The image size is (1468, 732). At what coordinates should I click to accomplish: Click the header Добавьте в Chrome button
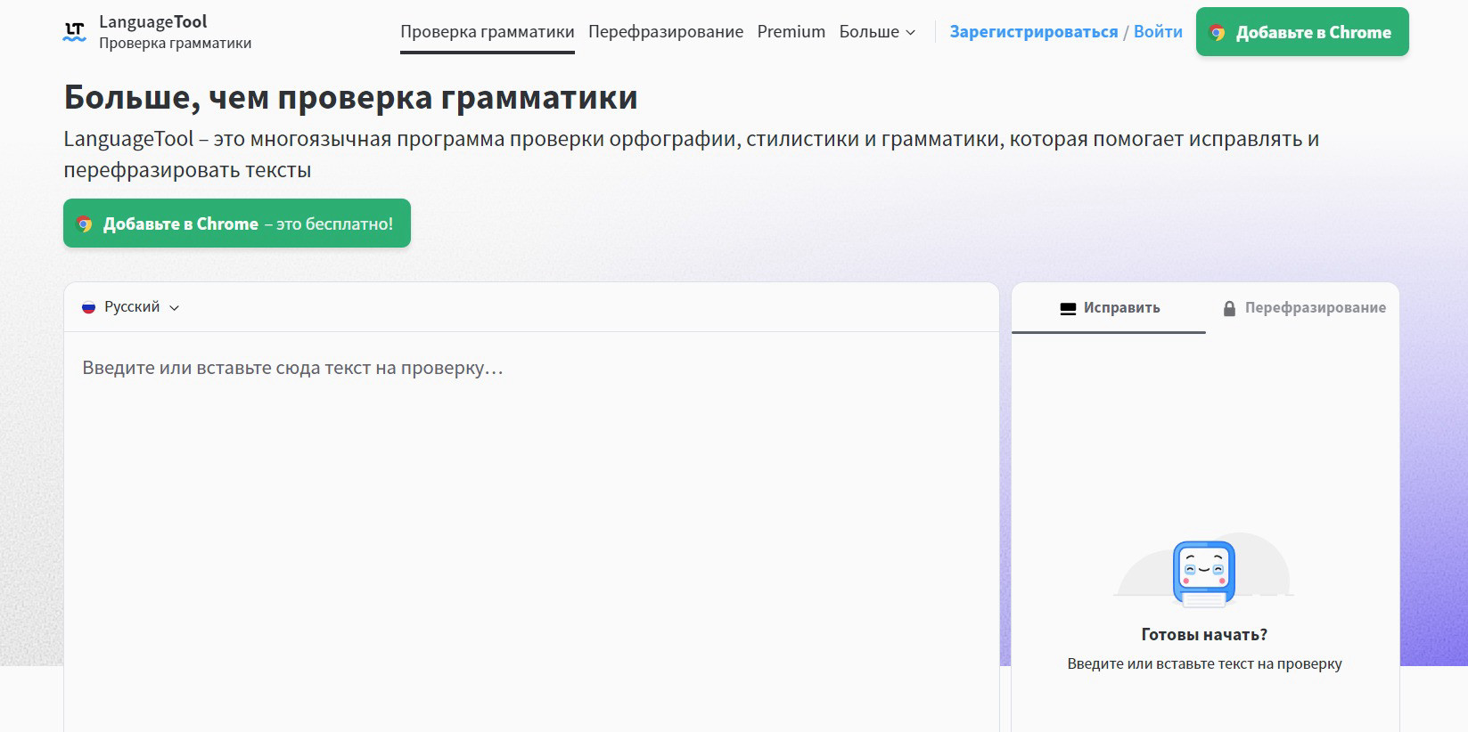pos(1302,32)
